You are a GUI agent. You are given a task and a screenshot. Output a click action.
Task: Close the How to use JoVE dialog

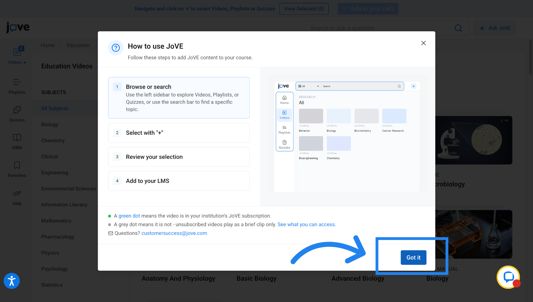(424, 43)
